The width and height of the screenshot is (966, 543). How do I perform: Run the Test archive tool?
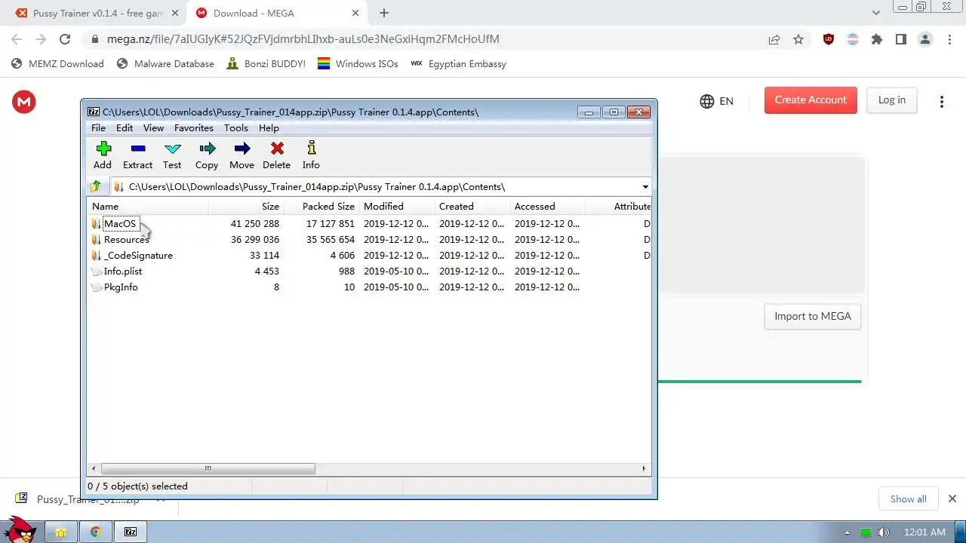pyautogui.click(x=172, y=155)
